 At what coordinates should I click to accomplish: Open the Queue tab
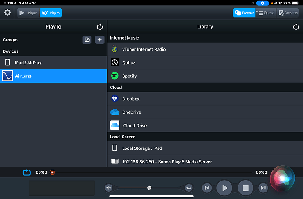coord(266,13)
